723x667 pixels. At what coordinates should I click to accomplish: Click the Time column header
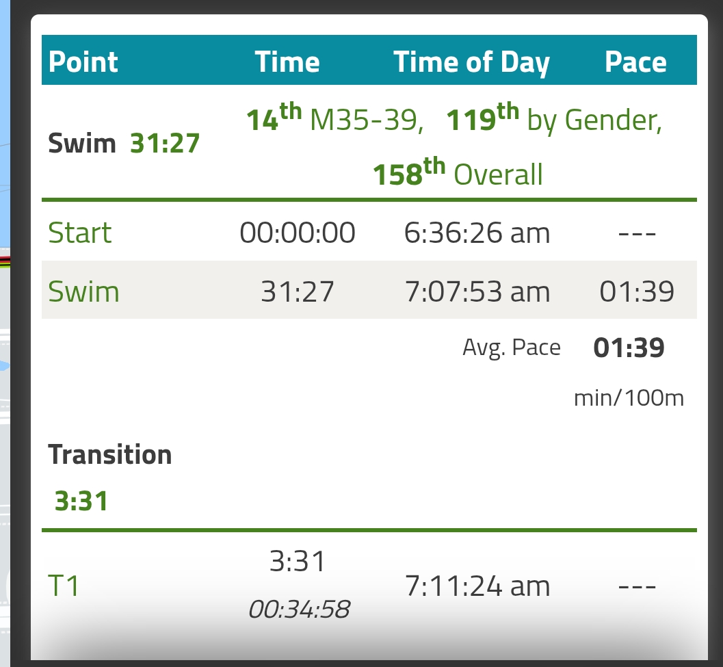287,62
